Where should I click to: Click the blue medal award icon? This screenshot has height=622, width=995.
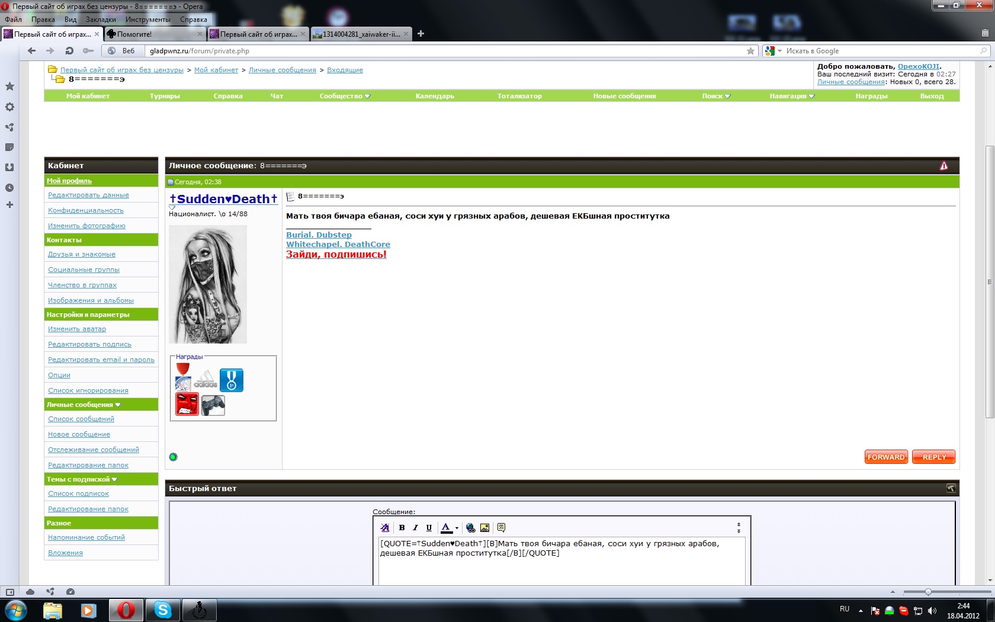pos(232,380)
